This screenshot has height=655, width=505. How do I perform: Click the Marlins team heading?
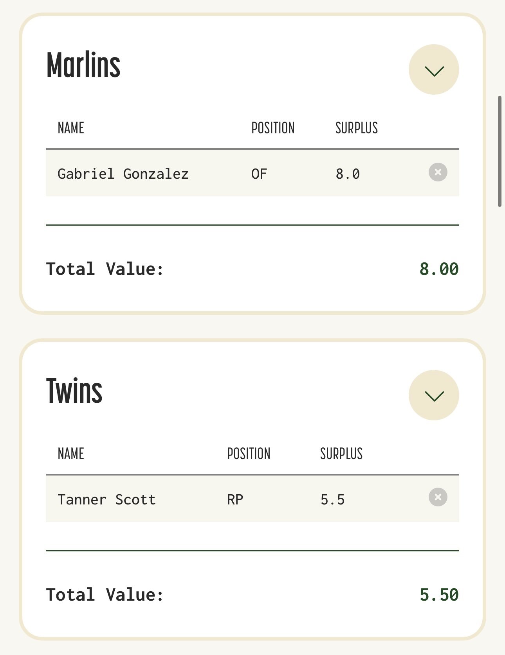(x=83, y=65)
